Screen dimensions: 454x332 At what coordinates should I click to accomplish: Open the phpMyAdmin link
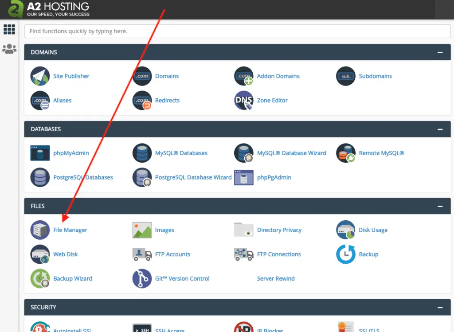(x=71, y=153)
